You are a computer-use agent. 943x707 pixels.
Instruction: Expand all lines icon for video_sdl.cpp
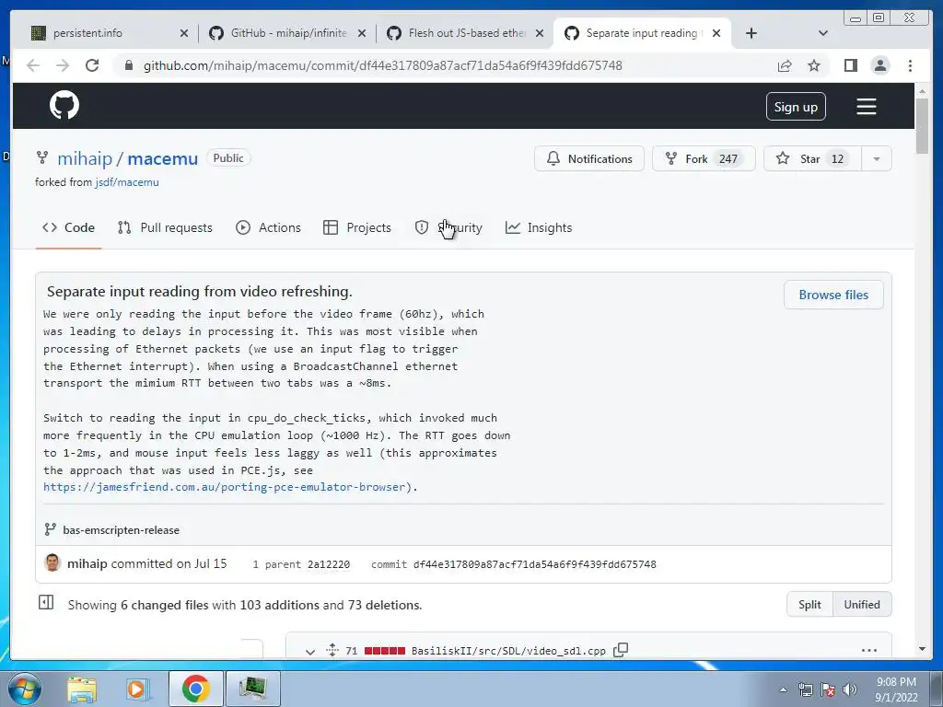tap(332, 650)
